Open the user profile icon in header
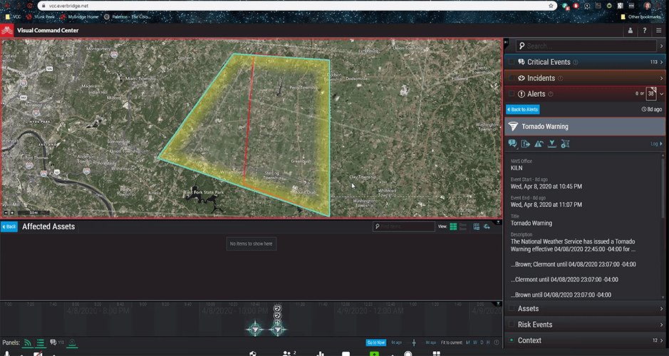669x356 pixels. click(x=631, y=31)
